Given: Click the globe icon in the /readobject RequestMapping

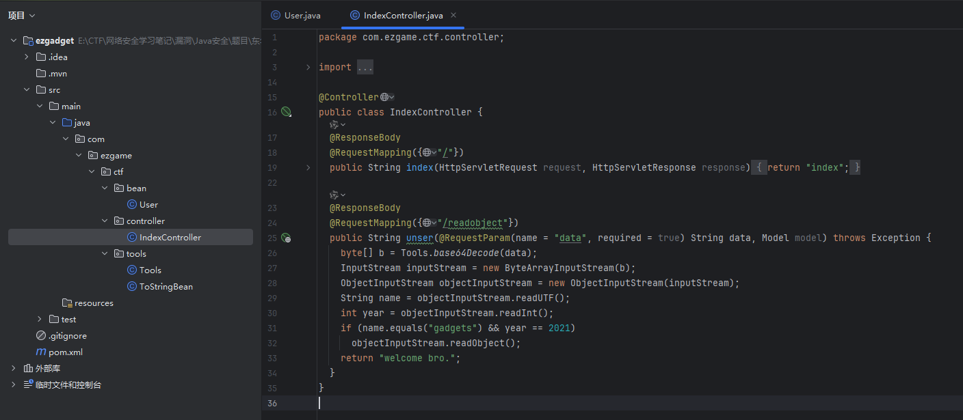Looking at the screenshot, I should [x=426, y=223].
